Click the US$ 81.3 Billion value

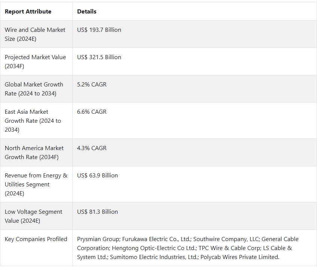(97, 212)
